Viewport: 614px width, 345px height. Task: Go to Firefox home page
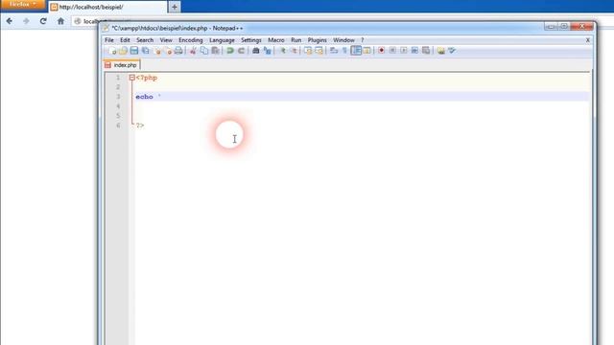[x=60, y=21]
